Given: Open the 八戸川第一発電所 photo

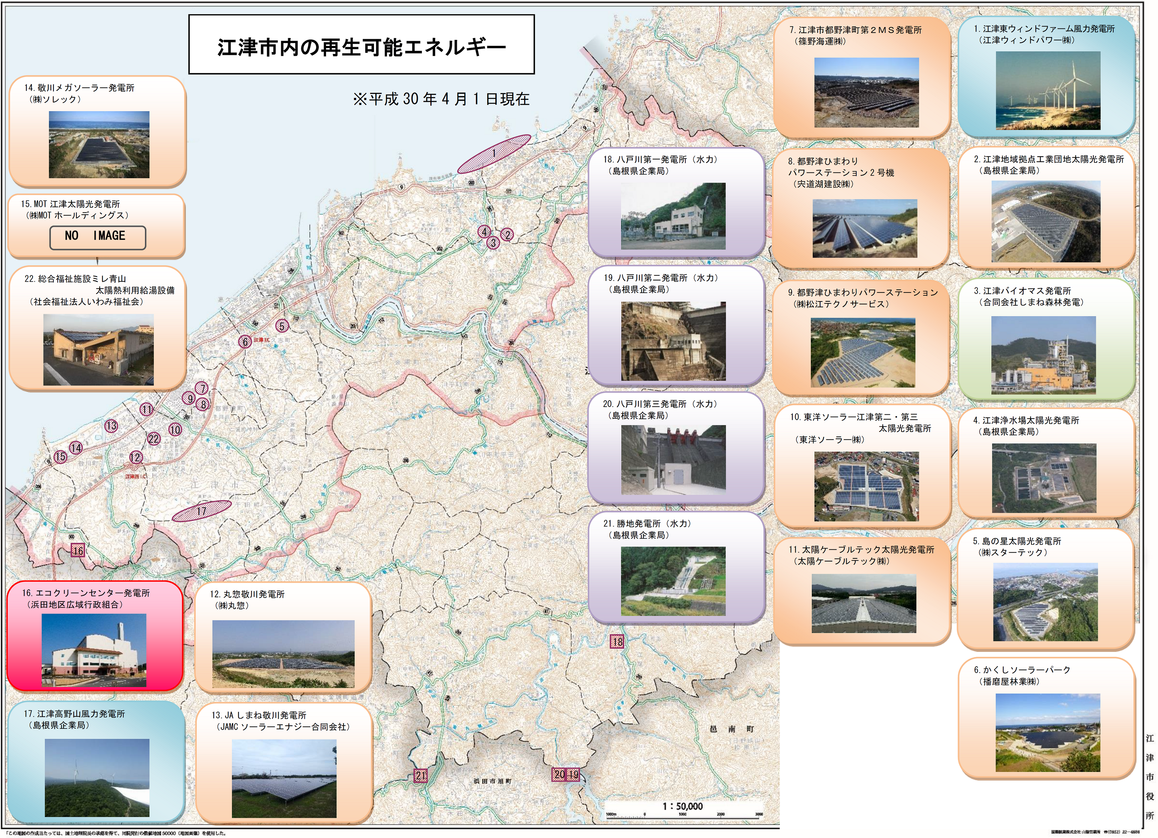Looking at the screenshot, I should tap(673, 216).
